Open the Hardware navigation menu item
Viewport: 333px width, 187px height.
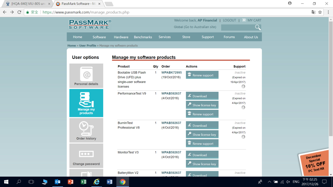121,37
